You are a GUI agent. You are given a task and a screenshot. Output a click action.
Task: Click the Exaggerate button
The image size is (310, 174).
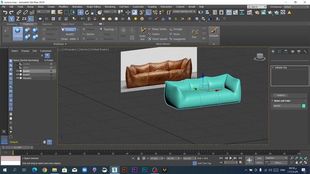pyautogui.click(x=178, y=39)
